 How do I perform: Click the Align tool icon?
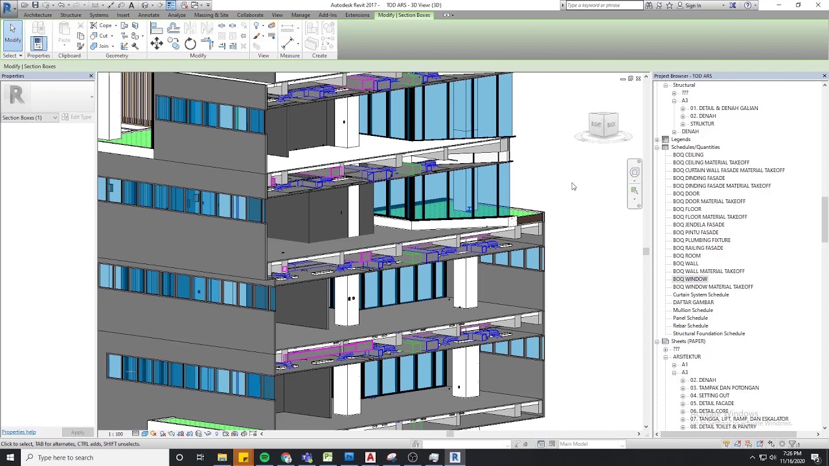pos(156,28)
